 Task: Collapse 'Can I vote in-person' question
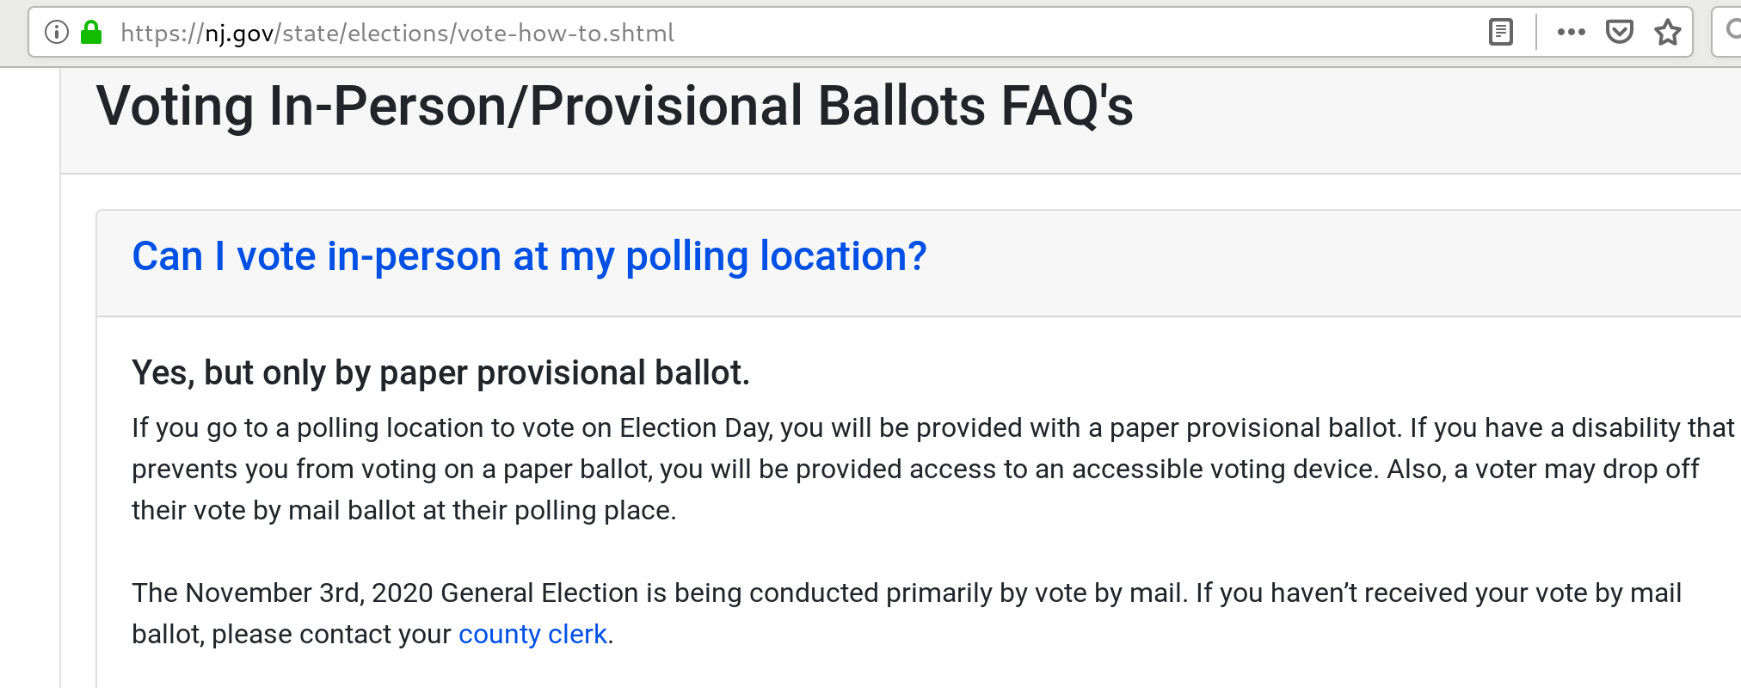coord(529,256)
